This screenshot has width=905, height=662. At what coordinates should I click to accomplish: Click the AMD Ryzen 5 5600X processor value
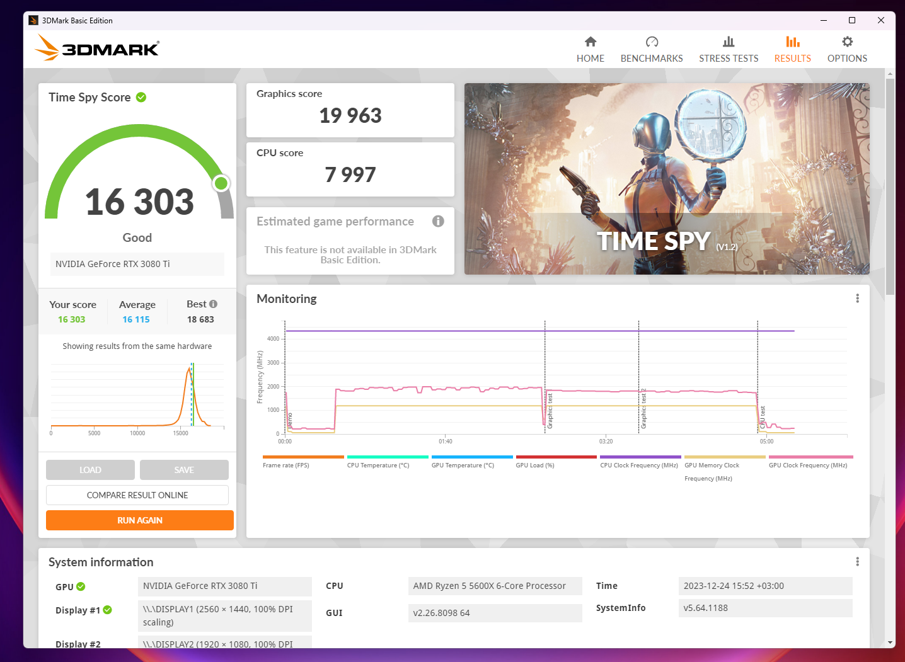[x=495, y=586]
